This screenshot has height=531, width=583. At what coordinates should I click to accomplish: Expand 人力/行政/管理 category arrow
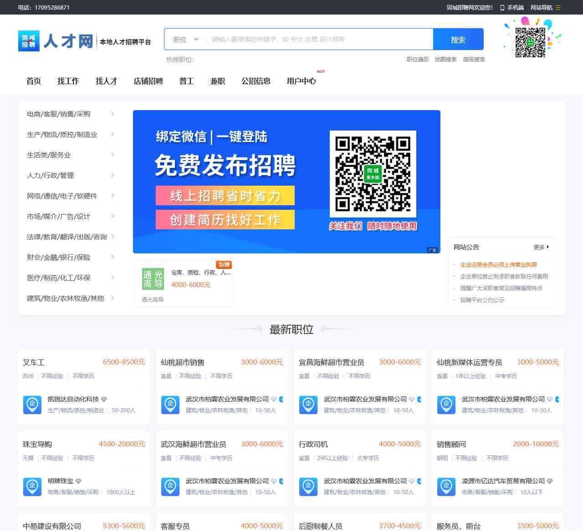pos(113,175)
